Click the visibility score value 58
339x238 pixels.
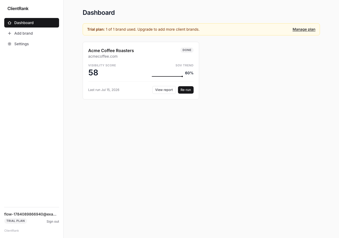[x=93, y=72]
